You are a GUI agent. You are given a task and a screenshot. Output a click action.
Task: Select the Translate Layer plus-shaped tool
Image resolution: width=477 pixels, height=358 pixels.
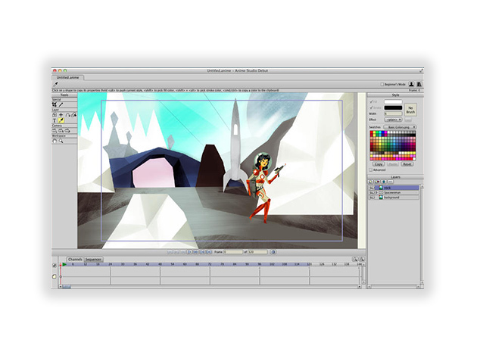point(61,115)
